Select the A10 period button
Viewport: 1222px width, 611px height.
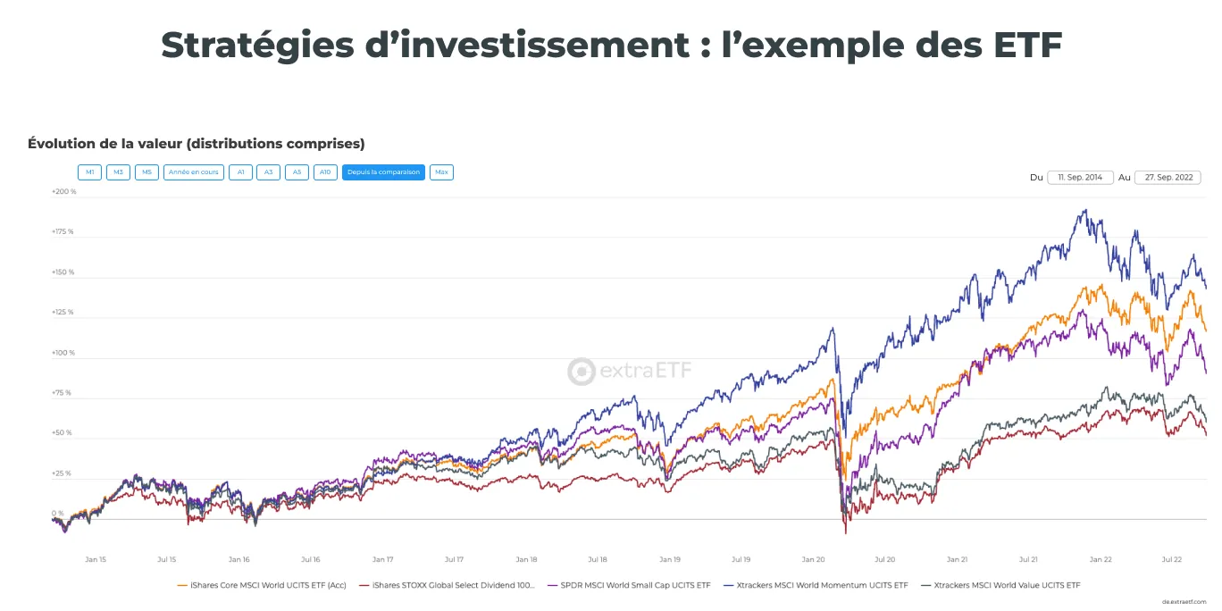coord(324,172)
